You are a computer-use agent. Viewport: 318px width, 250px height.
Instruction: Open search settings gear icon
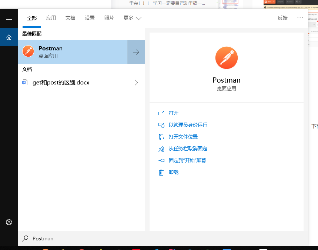click(x=9, y=222)
